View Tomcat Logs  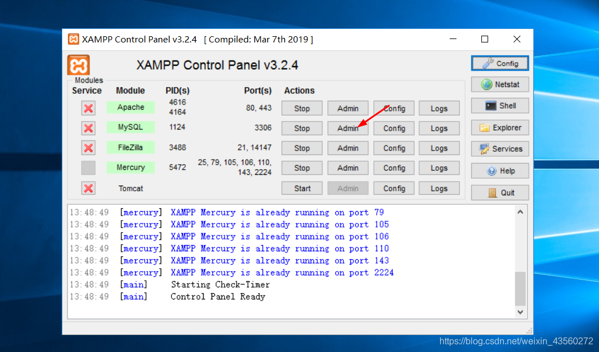439,188
